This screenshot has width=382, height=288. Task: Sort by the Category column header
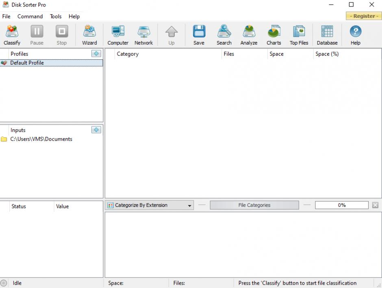pos(168,54)
